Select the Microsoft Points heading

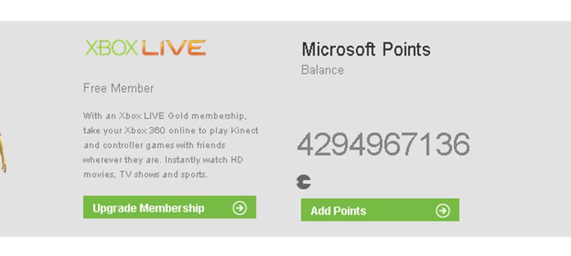tap(366, 49)
